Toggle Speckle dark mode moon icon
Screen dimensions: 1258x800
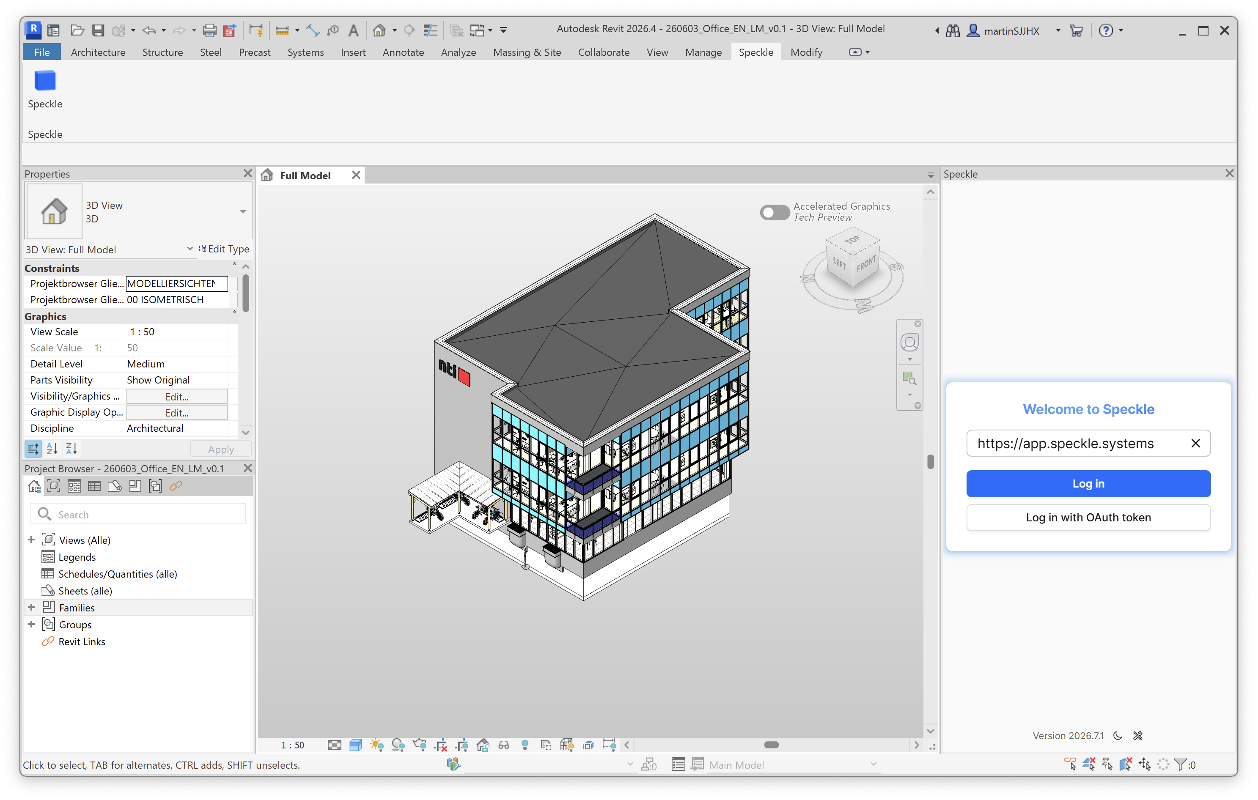pos(1118,735)
